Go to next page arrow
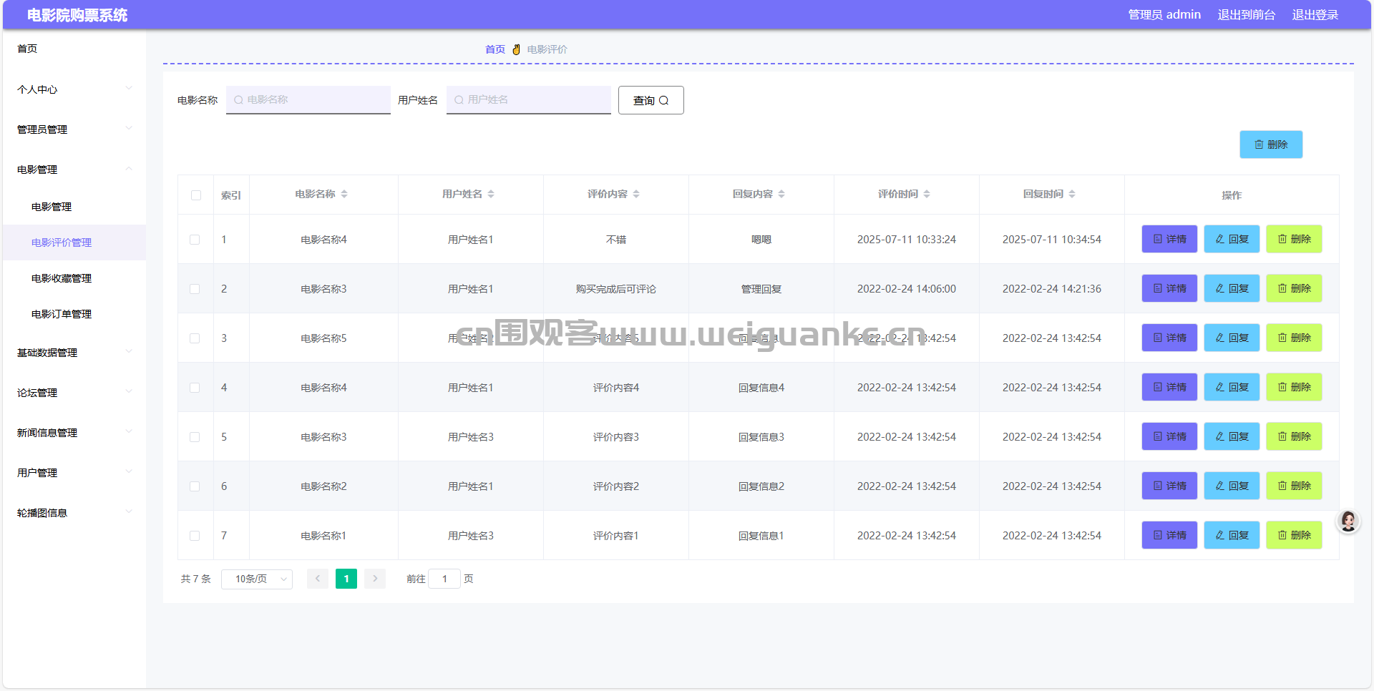Screen dimensions: 1374x691 tap(375, 579)
